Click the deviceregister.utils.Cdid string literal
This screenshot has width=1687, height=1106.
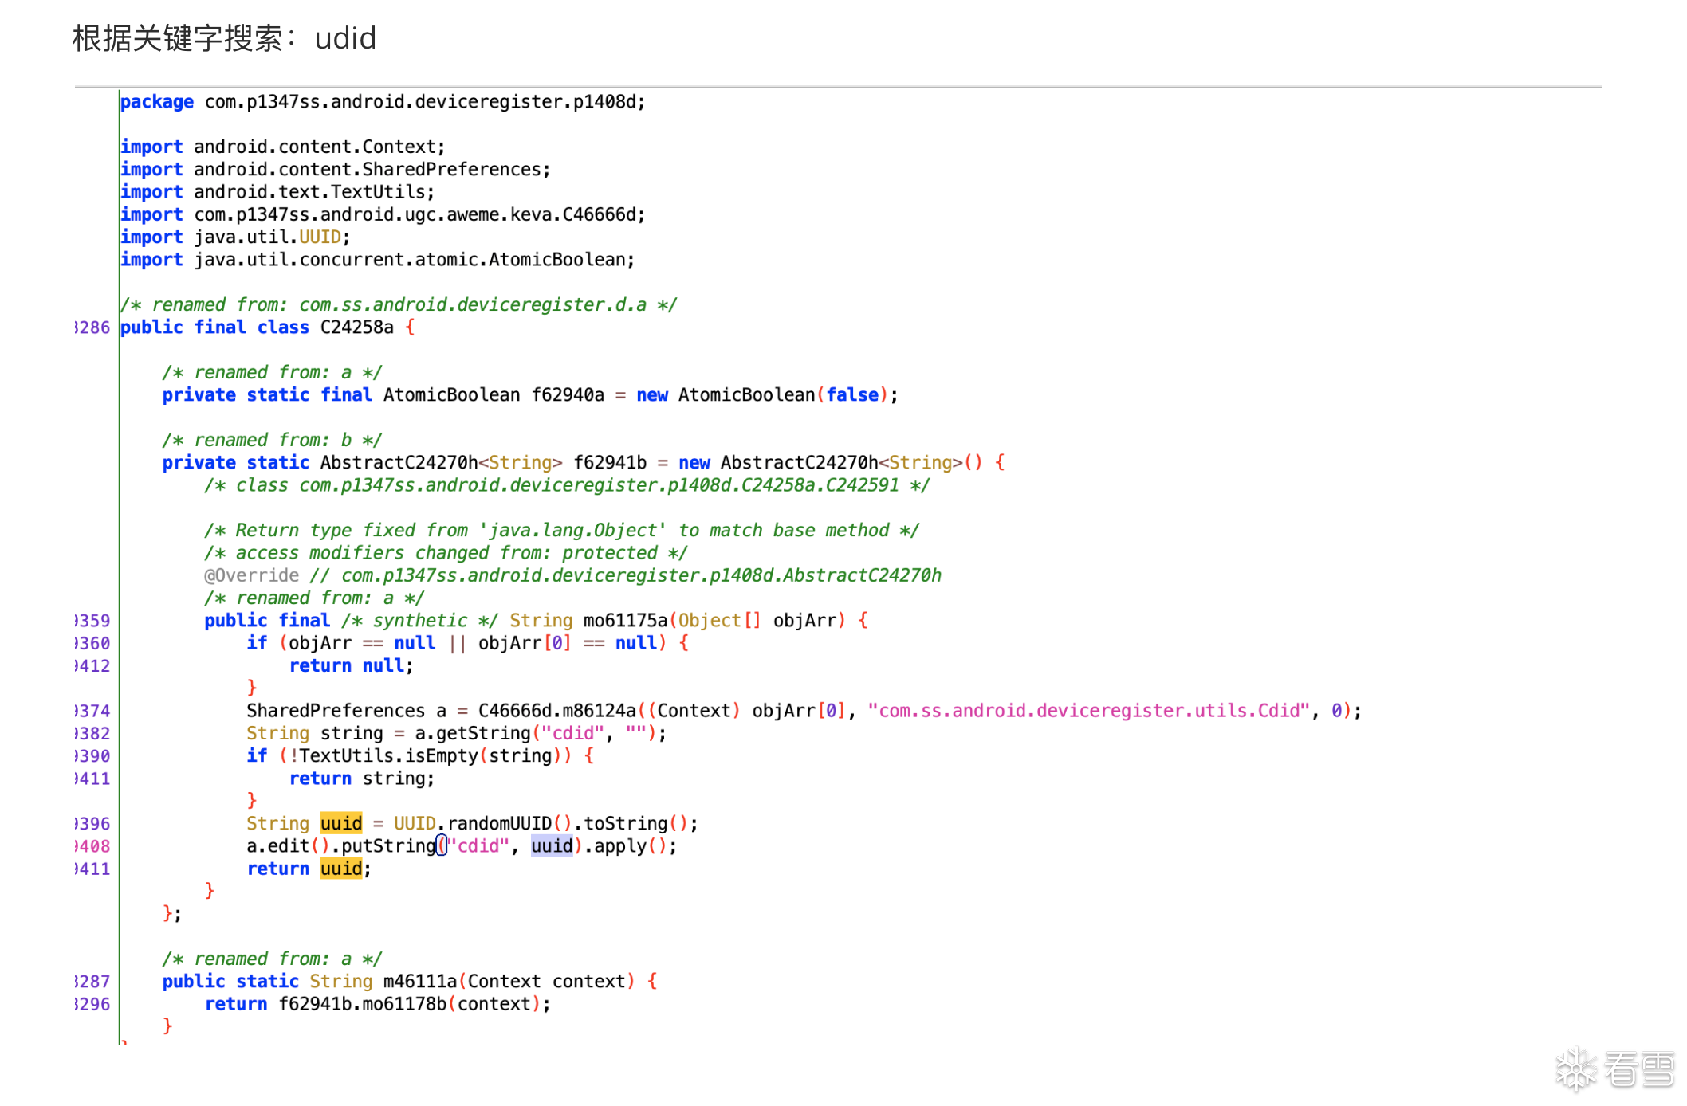pos(1088,711)
